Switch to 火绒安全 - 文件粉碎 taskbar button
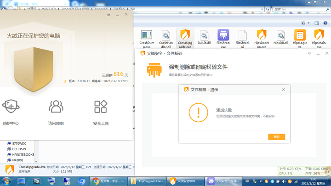 [223, 181]
